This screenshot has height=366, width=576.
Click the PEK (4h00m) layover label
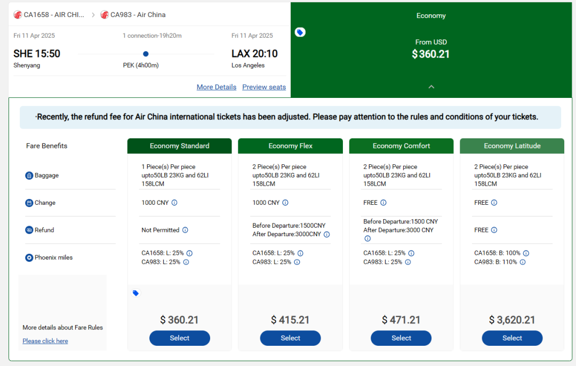tap(141, 65)
